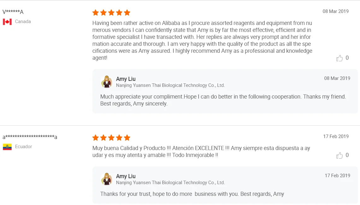Open Nanjing Yuansen company link in first reply
The height and width of the screenshot is (205, 360).
point(170,85)
